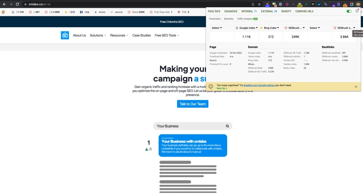
Task: Click the 'Your Business with cmlabs' result card
Action: click(193, 145)
